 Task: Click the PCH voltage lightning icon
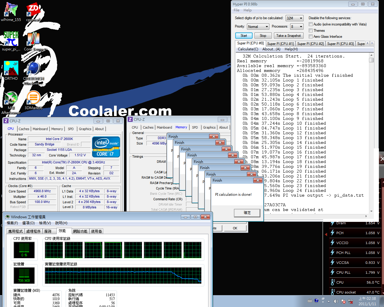(x=332, y=233)
